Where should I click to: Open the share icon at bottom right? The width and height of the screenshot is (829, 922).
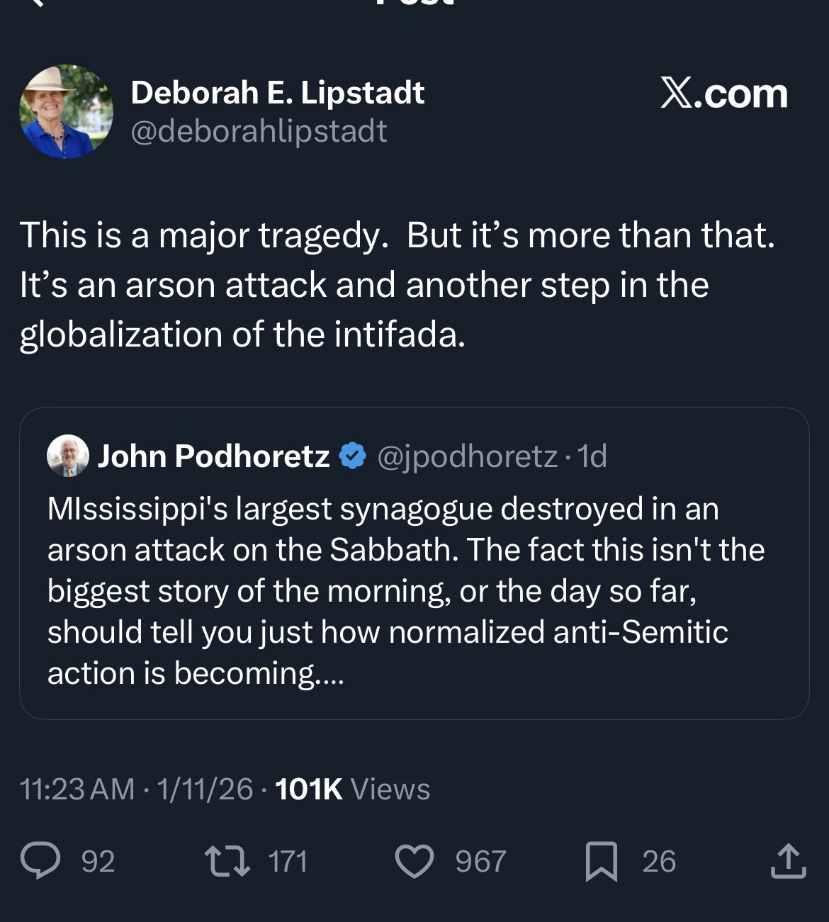coord(788,860)
